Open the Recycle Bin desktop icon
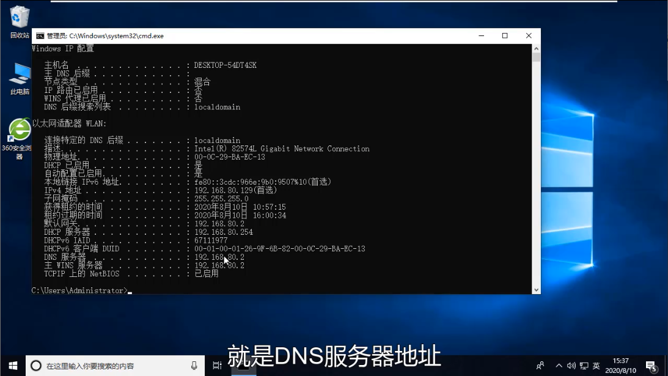This screenshot has height=376, width=668. pyautogui.click(x=19, y=22)
